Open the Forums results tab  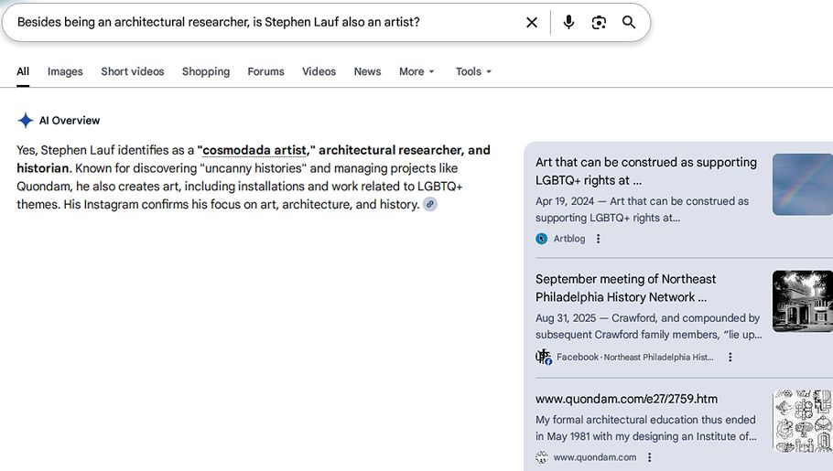click(x=265, y=71)
